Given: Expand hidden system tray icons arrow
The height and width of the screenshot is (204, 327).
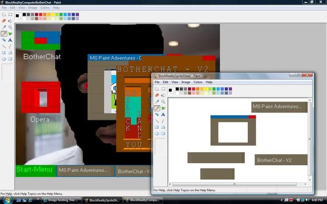Looking at the screenshot, I should click(282, 200).
